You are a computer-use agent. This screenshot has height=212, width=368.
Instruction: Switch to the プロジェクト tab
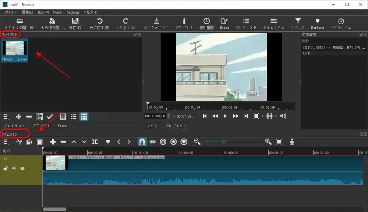point(176,126)
